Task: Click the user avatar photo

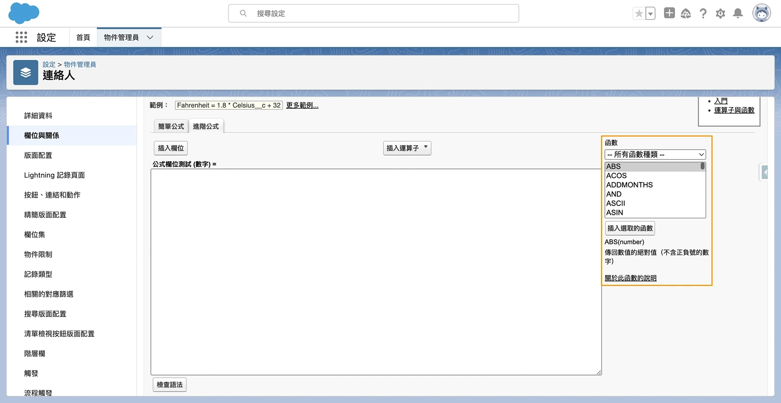Action: click(761, 13)
